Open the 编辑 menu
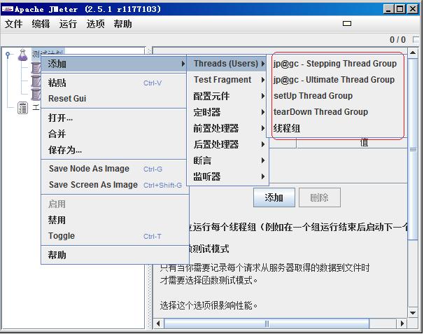This screenshot has width=424, height=334. pos(41,24)
